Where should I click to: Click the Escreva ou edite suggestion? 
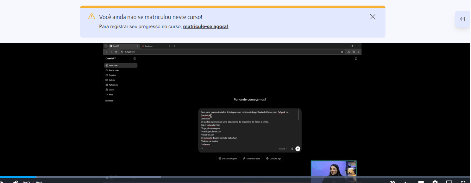tap(252, 158)
